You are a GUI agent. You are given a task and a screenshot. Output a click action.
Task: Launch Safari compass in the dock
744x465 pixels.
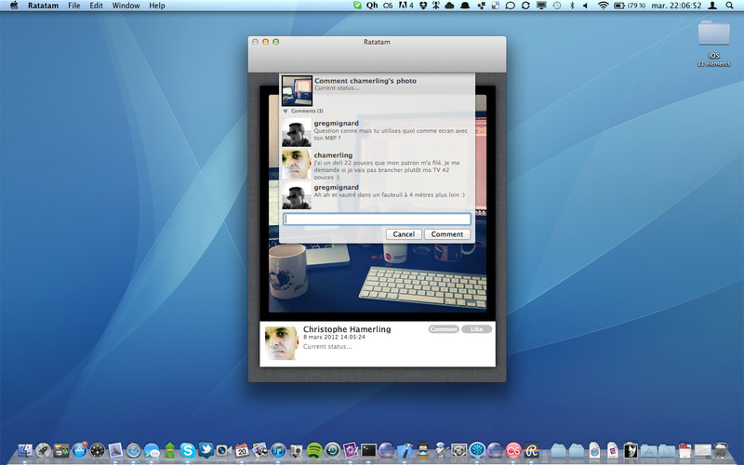133,450
